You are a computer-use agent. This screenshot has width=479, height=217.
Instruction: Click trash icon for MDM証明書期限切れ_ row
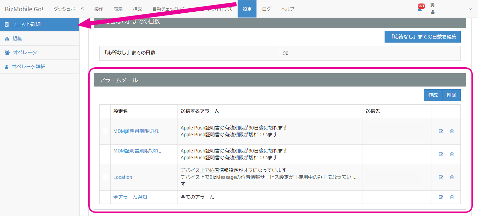tap(452, 154)
